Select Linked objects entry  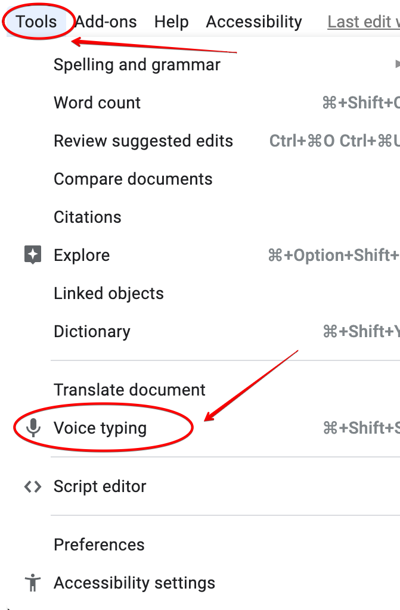coord(108,293)
